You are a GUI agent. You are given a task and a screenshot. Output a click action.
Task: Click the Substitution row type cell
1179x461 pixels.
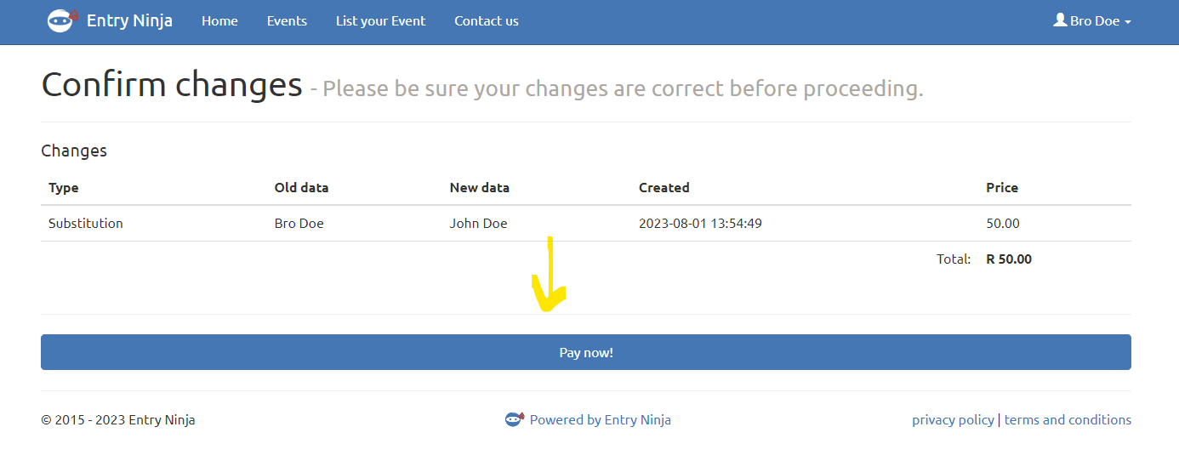coord(86,224)
